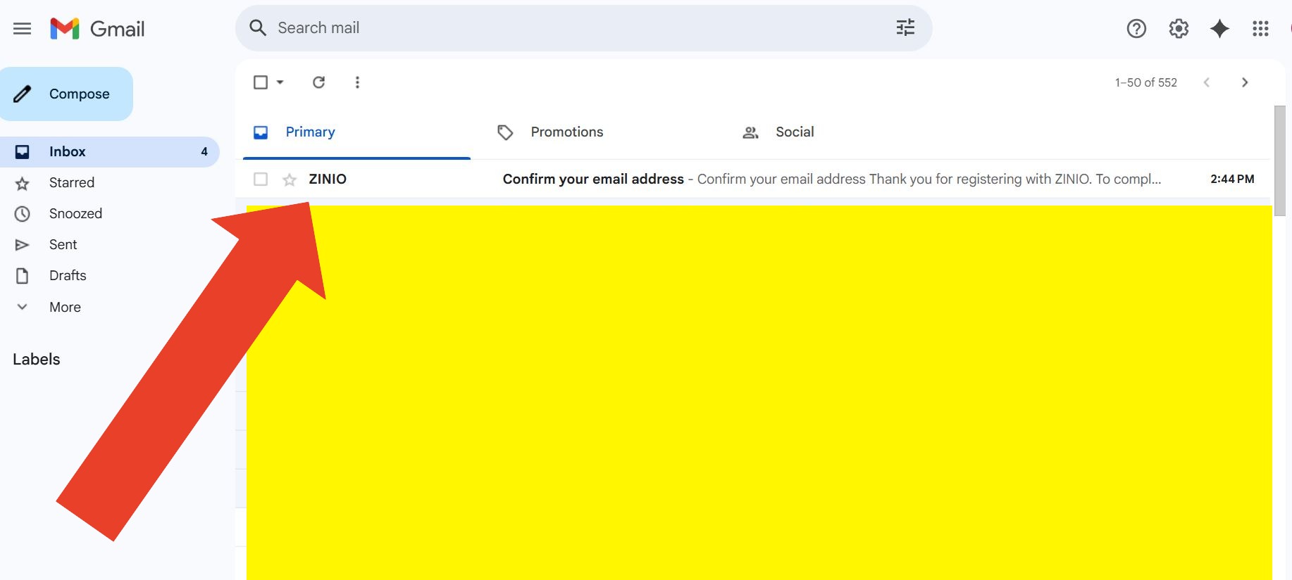
Task: Open the Settings gear icon
Action: [1179, 29]
